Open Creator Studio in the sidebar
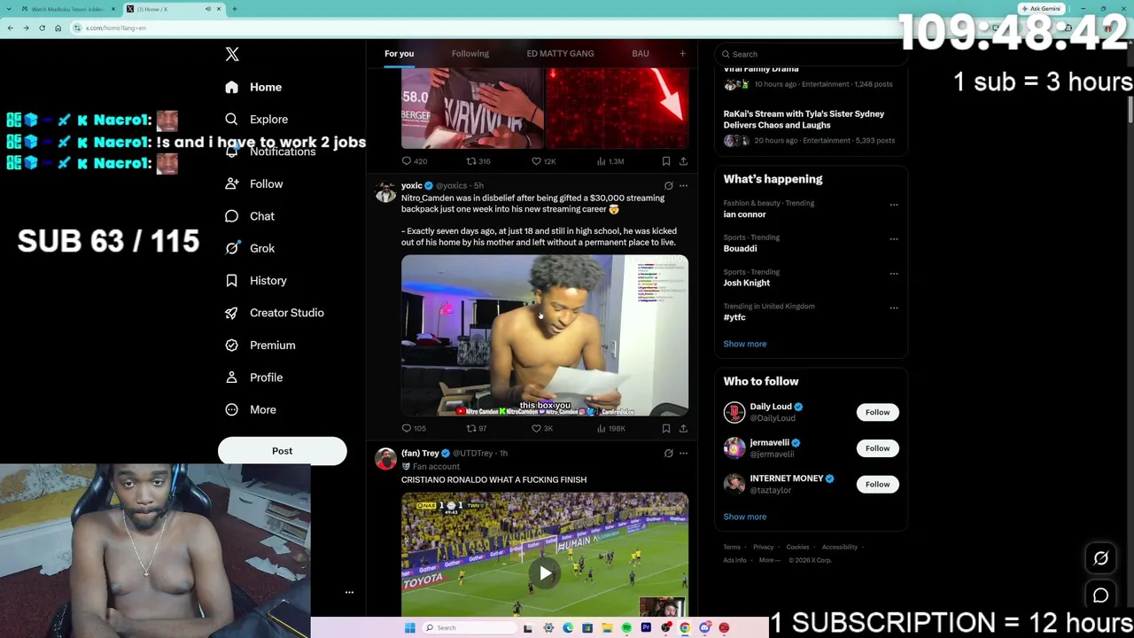Viewport: 1134px width, 638px height. [x=274, y=313]
